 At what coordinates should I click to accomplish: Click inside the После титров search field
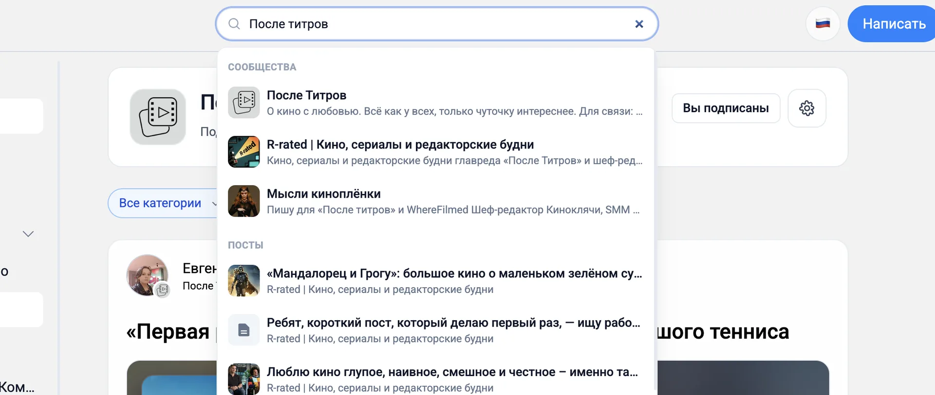pos(436,24)
